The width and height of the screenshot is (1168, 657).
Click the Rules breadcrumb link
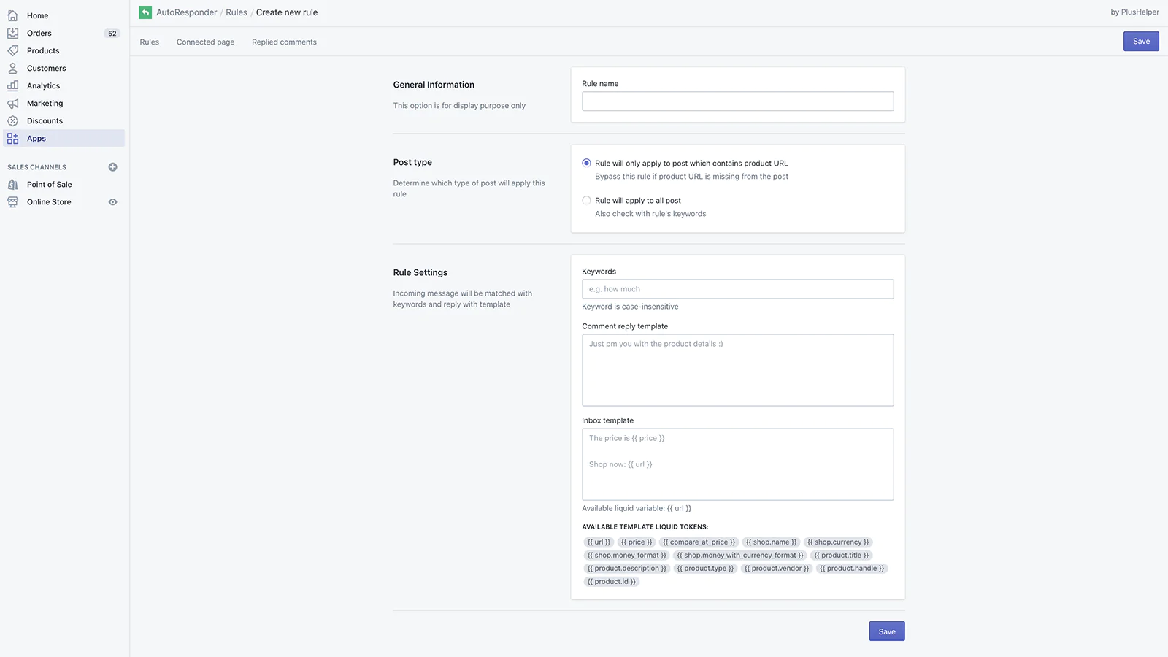point(236,12)
